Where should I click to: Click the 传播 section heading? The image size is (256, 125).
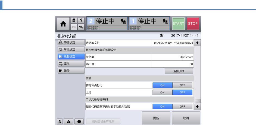(x=89, y=78)
